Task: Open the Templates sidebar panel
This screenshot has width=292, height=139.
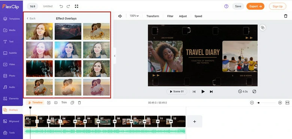Action: click(12, 19)
